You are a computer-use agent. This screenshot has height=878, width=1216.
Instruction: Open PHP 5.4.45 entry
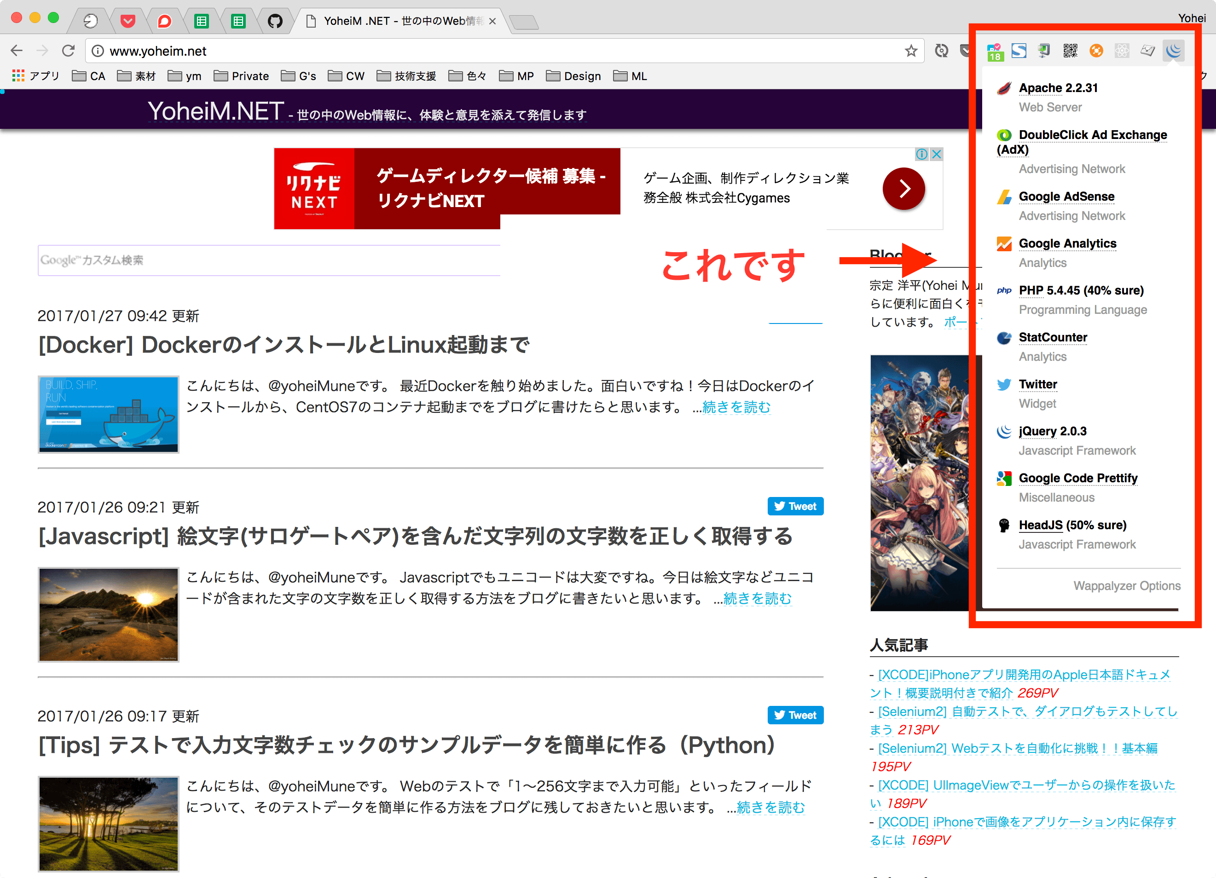pyautogui.click(x=1081, y=290)
